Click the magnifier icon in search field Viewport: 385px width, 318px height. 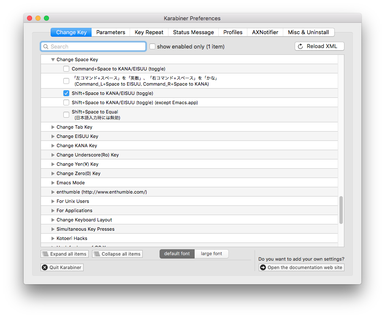pos(46,46)
